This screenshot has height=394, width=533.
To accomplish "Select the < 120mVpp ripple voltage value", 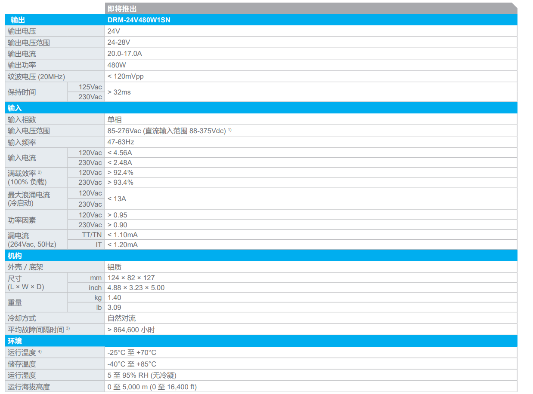I will tap(125, 76).
